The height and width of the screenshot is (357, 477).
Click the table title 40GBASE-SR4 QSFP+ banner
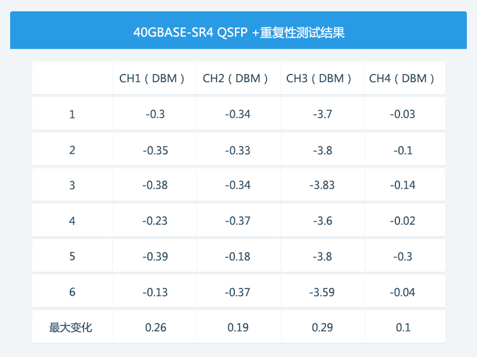[x=238, y=32]
